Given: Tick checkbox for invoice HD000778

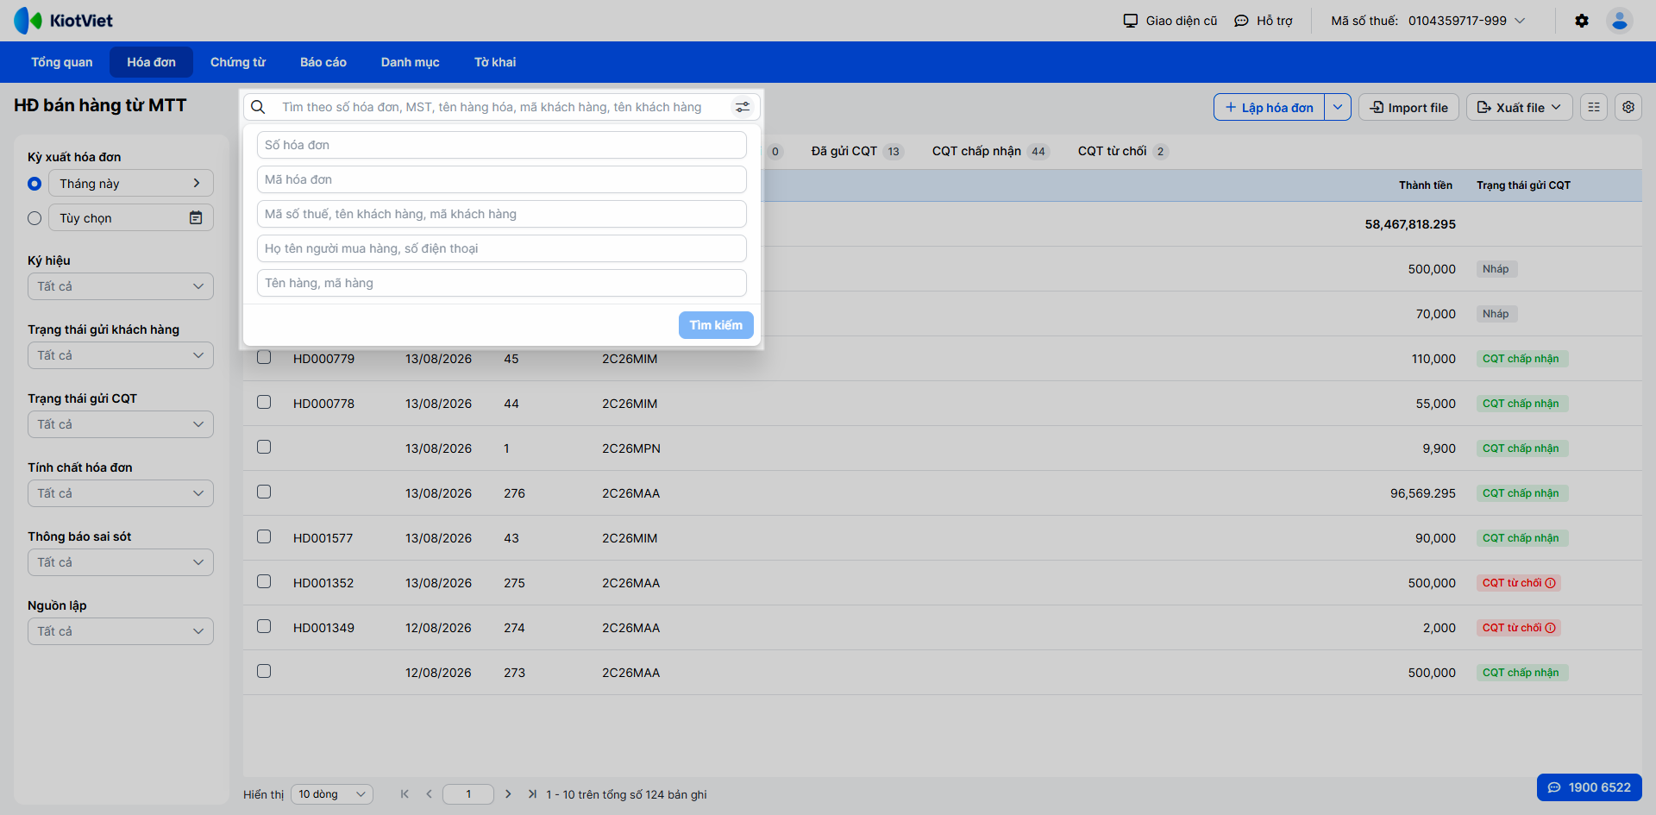Looking at the screenshot, I should (x=264, y=402).
